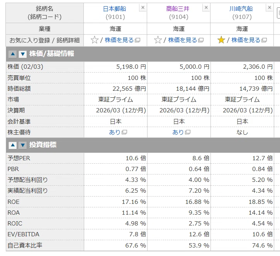Screen dimensions: 280x256
Task: Open 株価を見る link for 日本郵船
Action: click(x=119, y=40)
